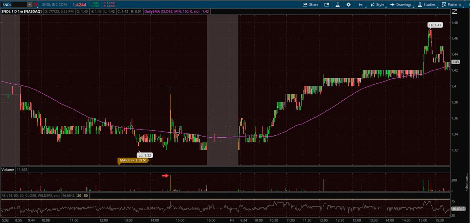Open the Drawings dropdown menu
This screenshot has width=470, height=223.
click(x=402, y=5)
